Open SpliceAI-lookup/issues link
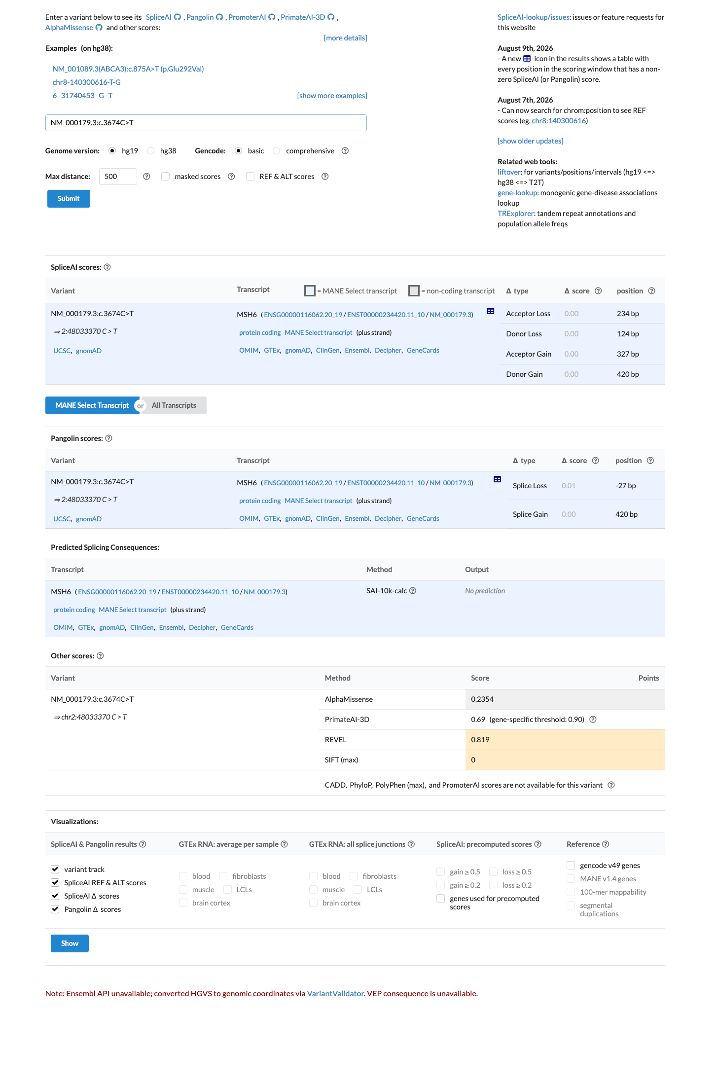717x1085 pixels. (x=534, y=17)
